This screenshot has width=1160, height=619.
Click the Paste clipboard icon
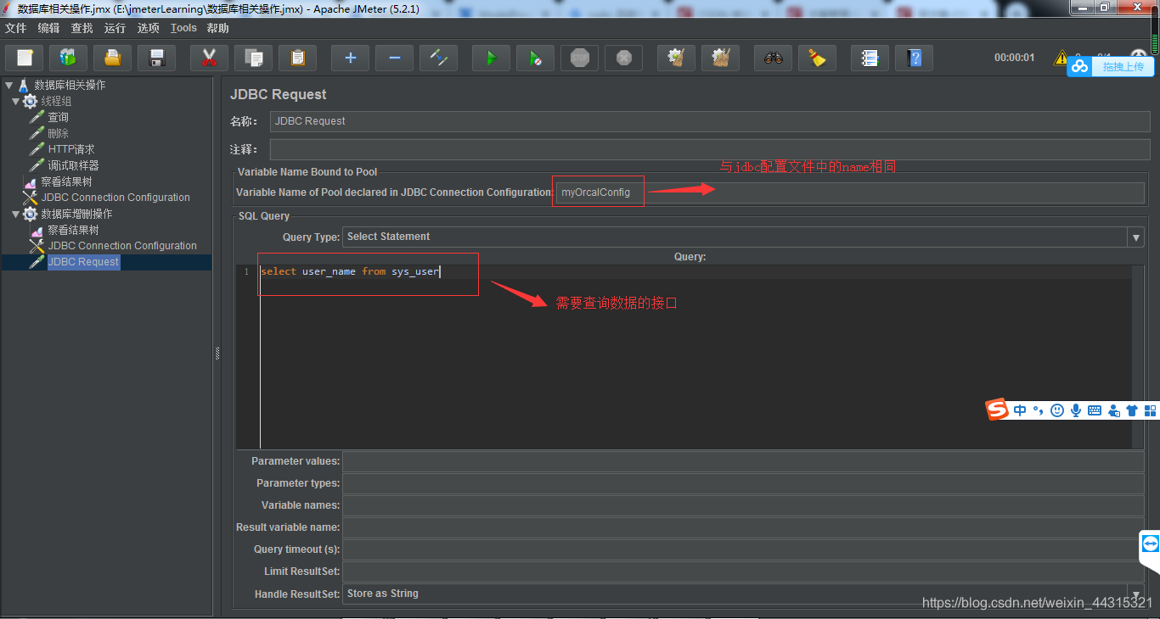tap(297, 58)
